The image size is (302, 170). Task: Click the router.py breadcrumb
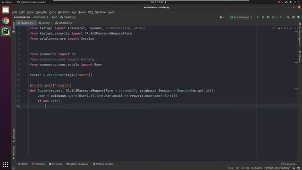coord(68,17)
